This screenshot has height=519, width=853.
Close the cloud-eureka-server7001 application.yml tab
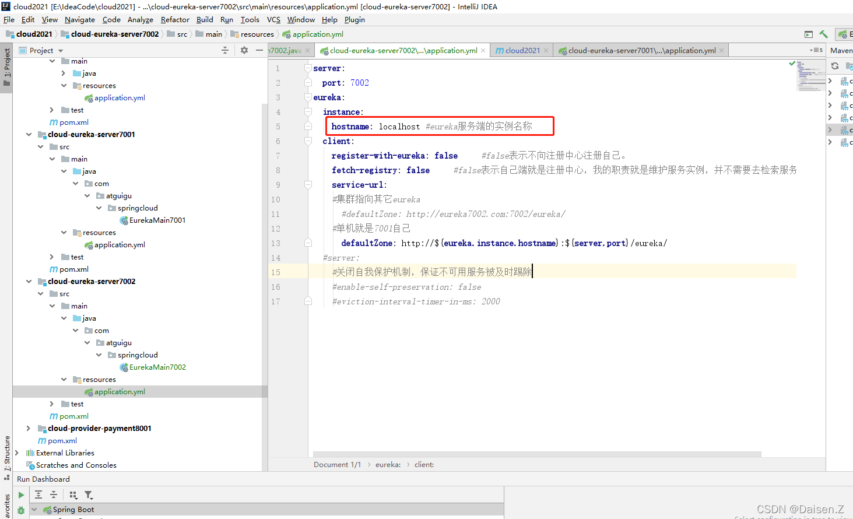click(721, 51)
